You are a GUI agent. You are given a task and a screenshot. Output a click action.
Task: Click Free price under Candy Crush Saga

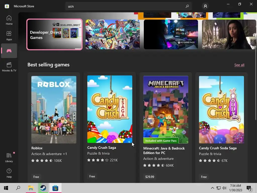click(x=92, y=176)
